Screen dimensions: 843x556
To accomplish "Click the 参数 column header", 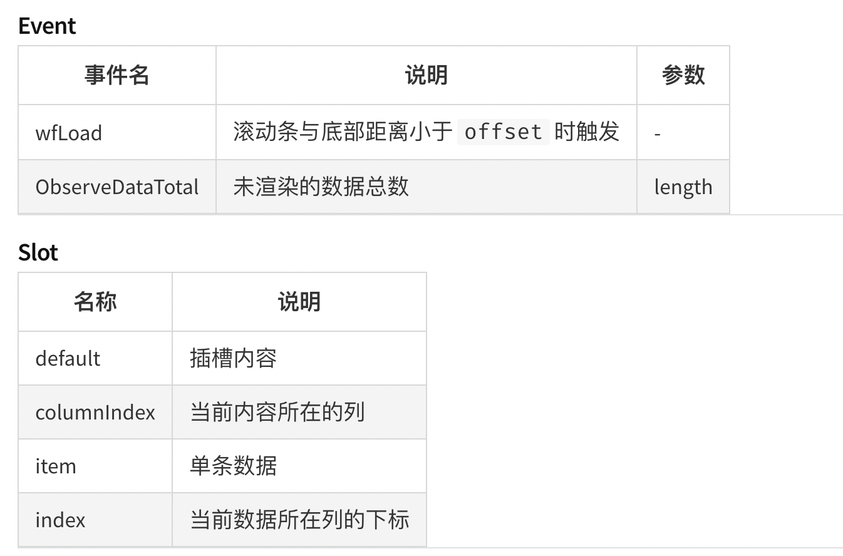I will tap(683, 75).
